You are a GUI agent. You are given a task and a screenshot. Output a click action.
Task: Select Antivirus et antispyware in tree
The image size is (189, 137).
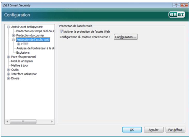point(27,27)
